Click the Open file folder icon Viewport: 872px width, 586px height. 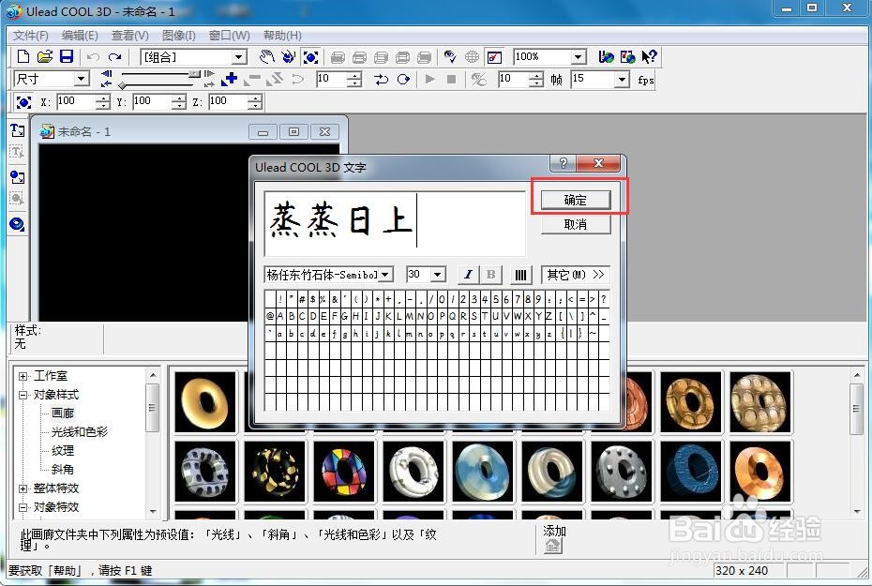tap(44, 56)
